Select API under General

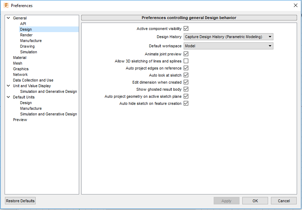tap(23, 24)
